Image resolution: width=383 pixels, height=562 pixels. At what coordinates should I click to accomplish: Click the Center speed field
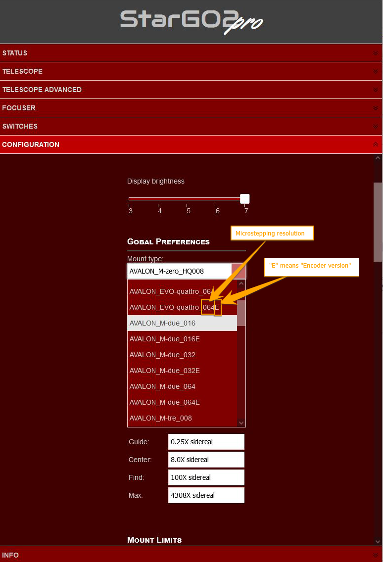(206, 460)
